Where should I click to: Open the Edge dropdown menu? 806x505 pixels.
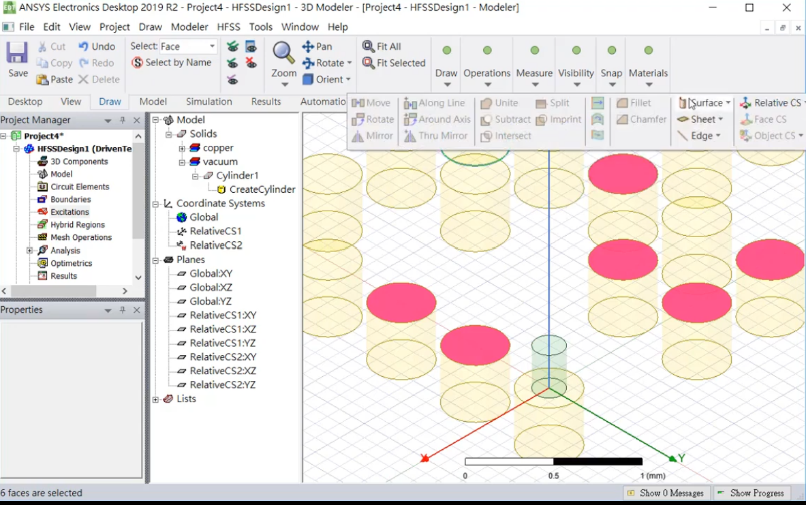[717, 136]
